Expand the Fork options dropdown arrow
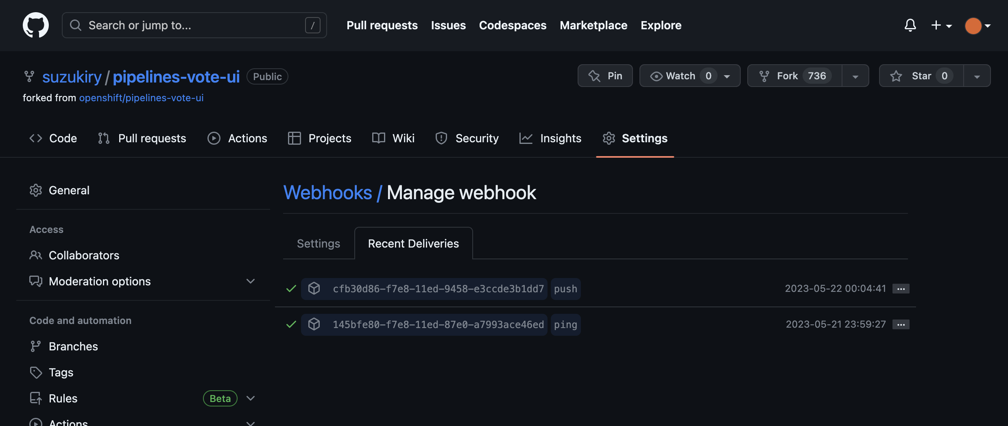The width and height of the screenshot is (1008, 426). (x=855, y=76)
